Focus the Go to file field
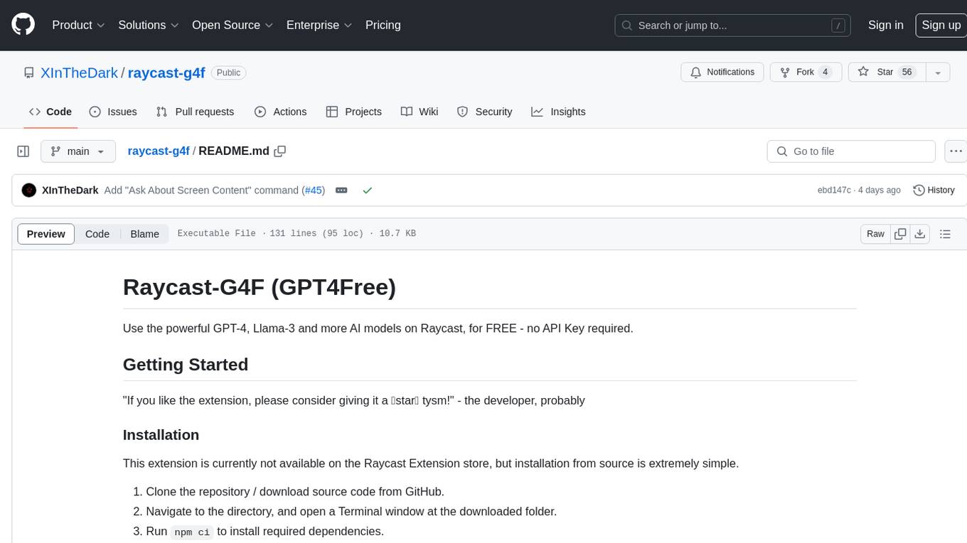Image resolution: width=967 pixels, height=543 pixels. coord(851,151)
